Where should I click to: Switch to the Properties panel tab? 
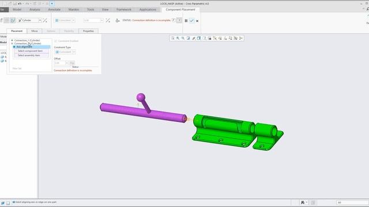[x=88, y=31]
